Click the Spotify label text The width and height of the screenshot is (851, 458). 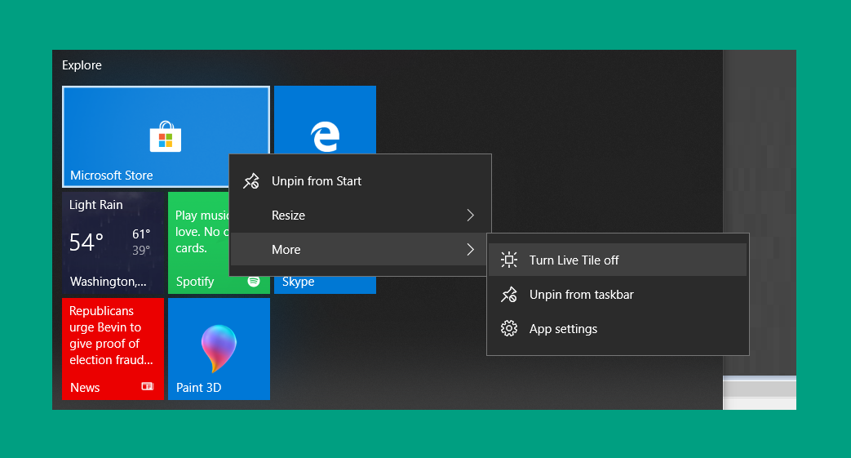195,282
